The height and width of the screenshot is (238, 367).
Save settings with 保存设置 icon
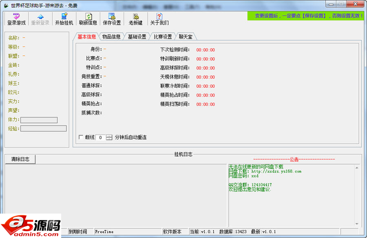coord(112,19)
